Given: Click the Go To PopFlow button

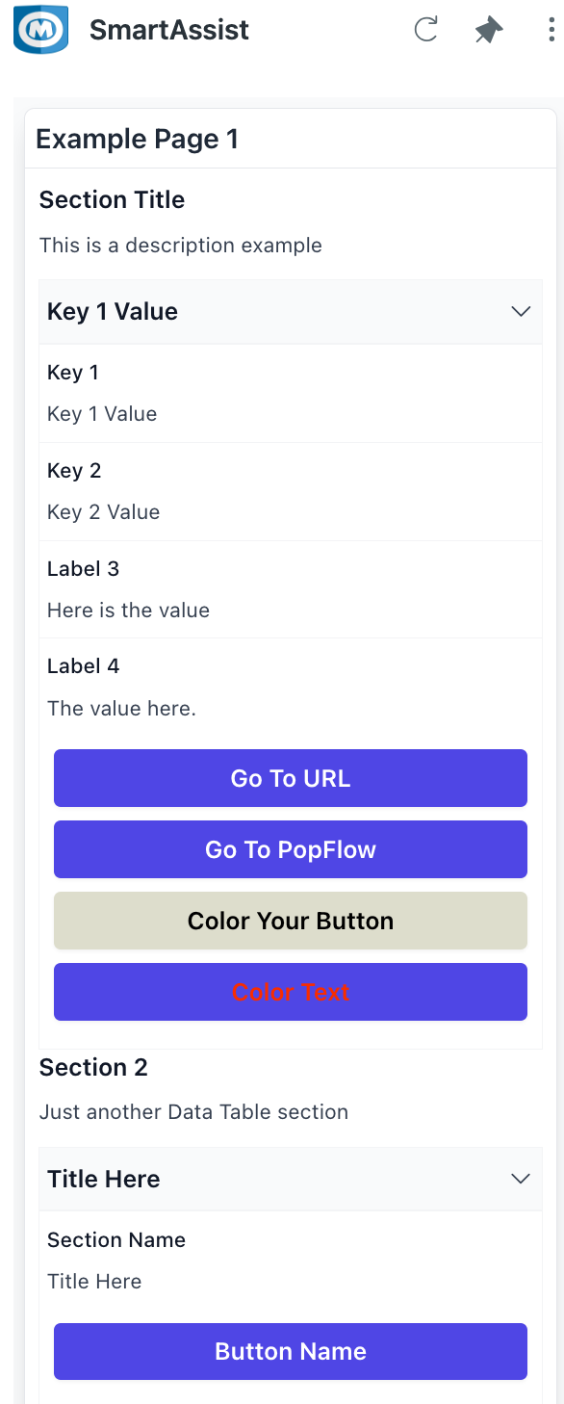Looking at the screenshot, I should [x=291, y=849].
